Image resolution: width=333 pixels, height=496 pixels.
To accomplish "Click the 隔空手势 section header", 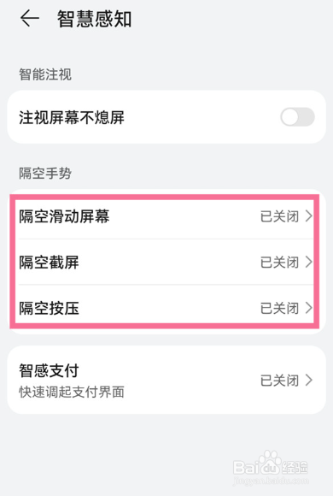I will pos(45,174).
